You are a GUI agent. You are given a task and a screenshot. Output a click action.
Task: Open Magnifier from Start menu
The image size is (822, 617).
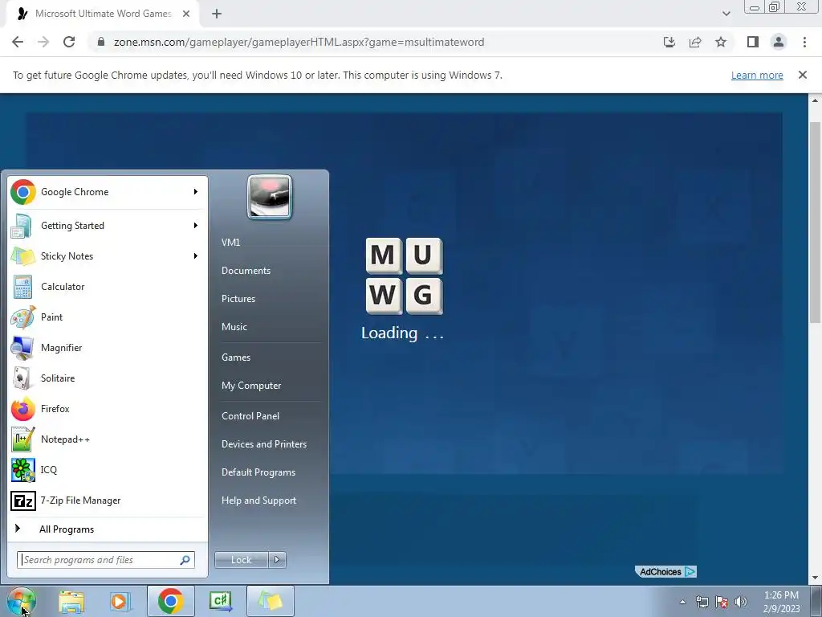click(108, 347)
